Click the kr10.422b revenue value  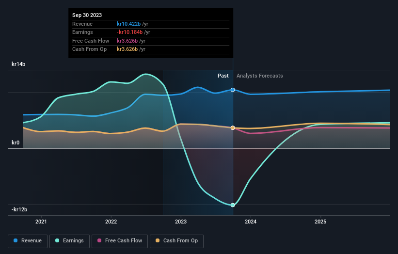(x=128, y=24)
